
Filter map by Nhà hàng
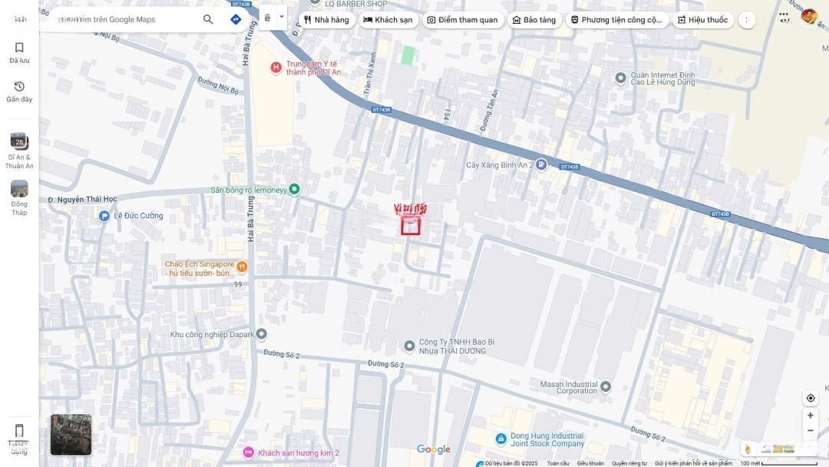(326, 20)
